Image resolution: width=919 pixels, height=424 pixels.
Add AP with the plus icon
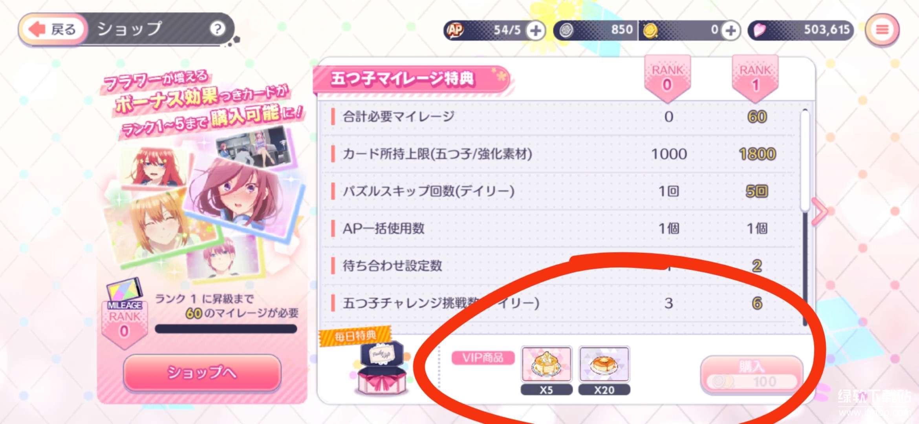[535, 30]
